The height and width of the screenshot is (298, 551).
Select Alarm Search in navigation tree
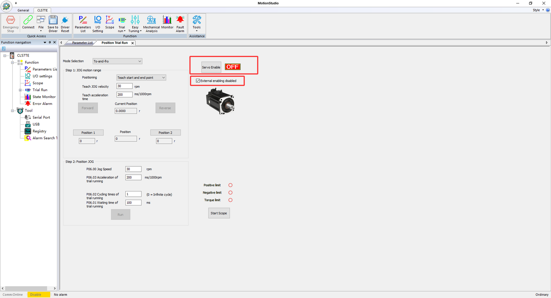[41, 138]
